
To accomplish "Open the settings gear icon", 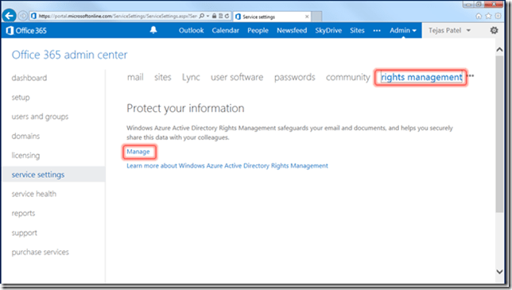I will [x=494, y=30].
